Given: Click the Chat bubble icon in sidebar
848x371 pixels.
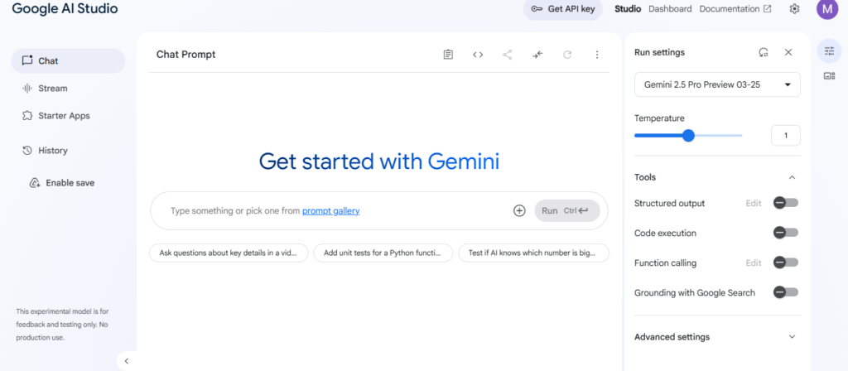Looking at the screenshot, I should point(27,60).
